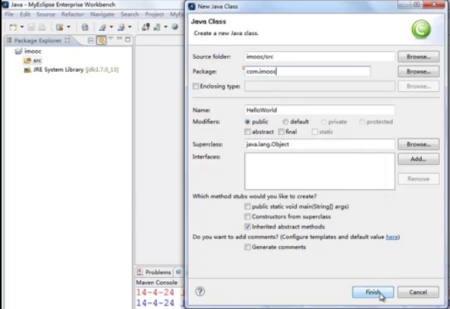450x309 pixels.
Task: Click Browse next to Package field
Action: tap(418, 71)
